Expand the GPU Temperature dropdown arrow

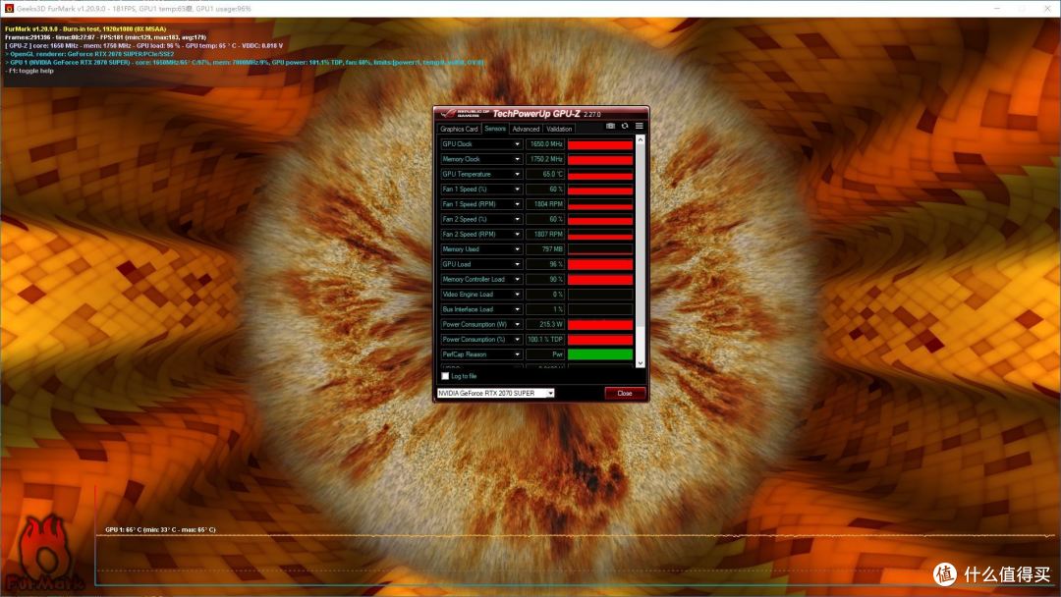coord(517,174)
